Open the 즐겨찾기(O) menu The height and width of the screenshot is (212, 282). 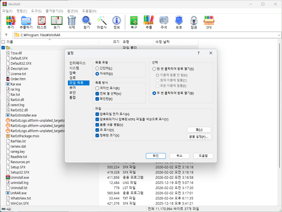[x=54, y=11]
